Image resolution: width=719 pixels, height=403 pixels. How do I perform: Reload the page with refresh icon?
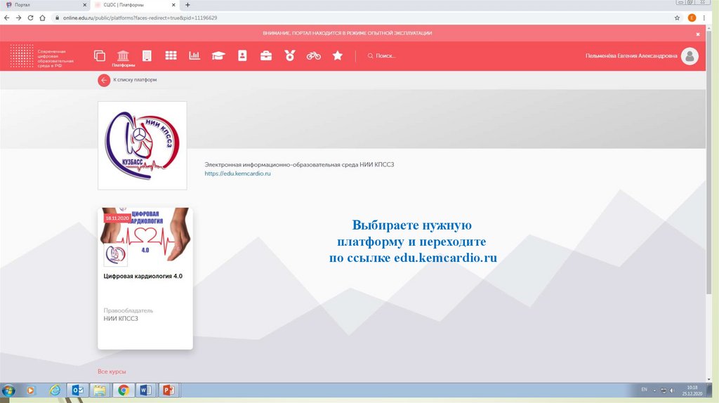[x=31, y=18]
